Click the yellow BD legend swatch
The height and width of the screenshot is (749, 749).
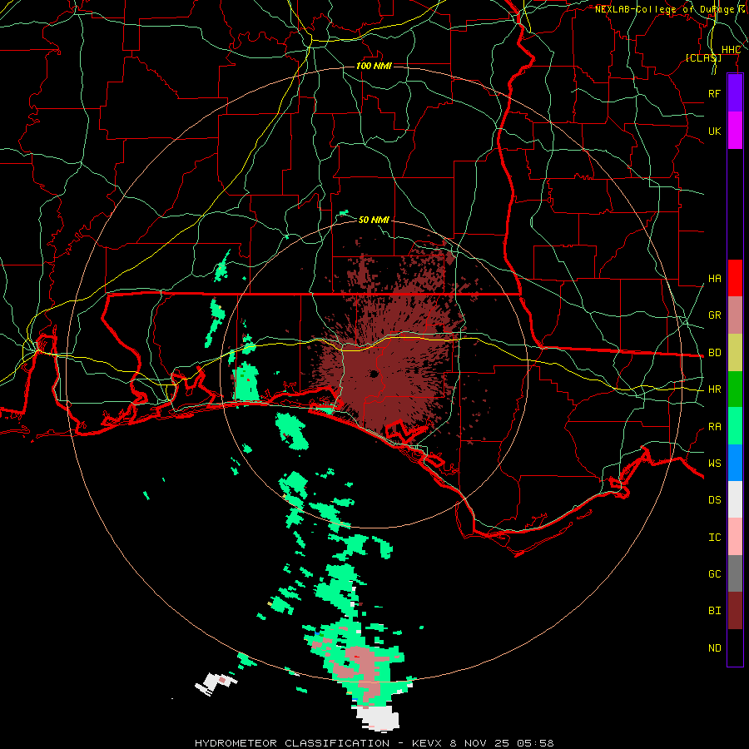tap(735, 353)
